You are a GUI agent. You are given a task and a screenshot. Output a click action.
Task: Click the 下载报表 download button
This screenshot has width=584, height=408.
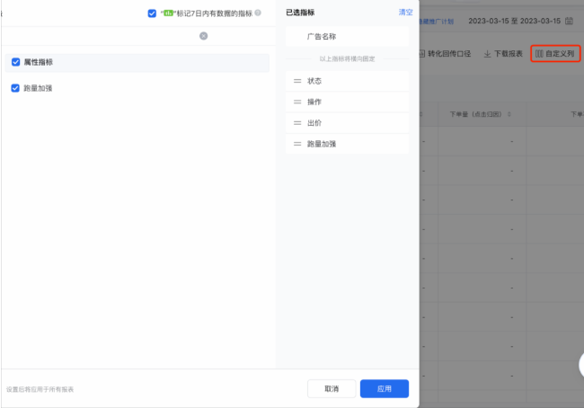pos(503,54)
